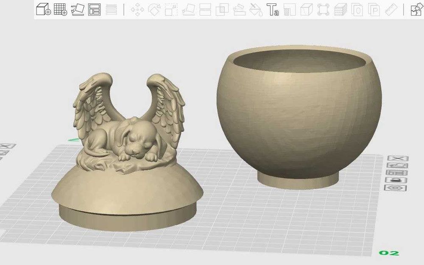
Task: Remove plate 02 with its X icon
Action: point(398,158)
